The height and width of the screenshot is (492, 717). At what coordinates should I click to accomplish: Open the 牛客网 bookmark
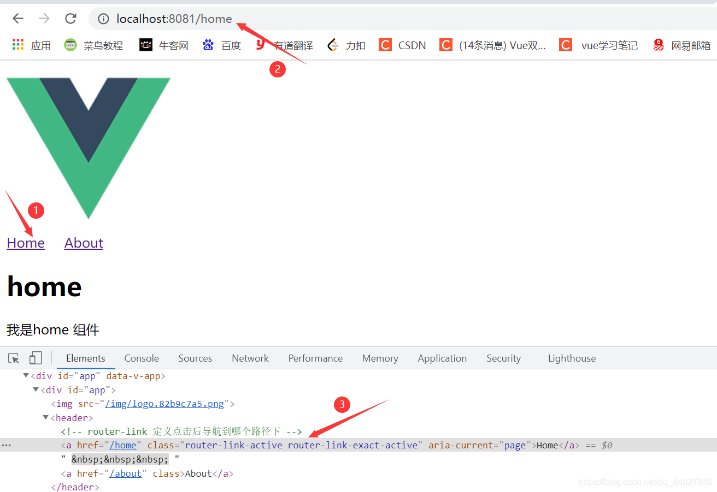164,45
